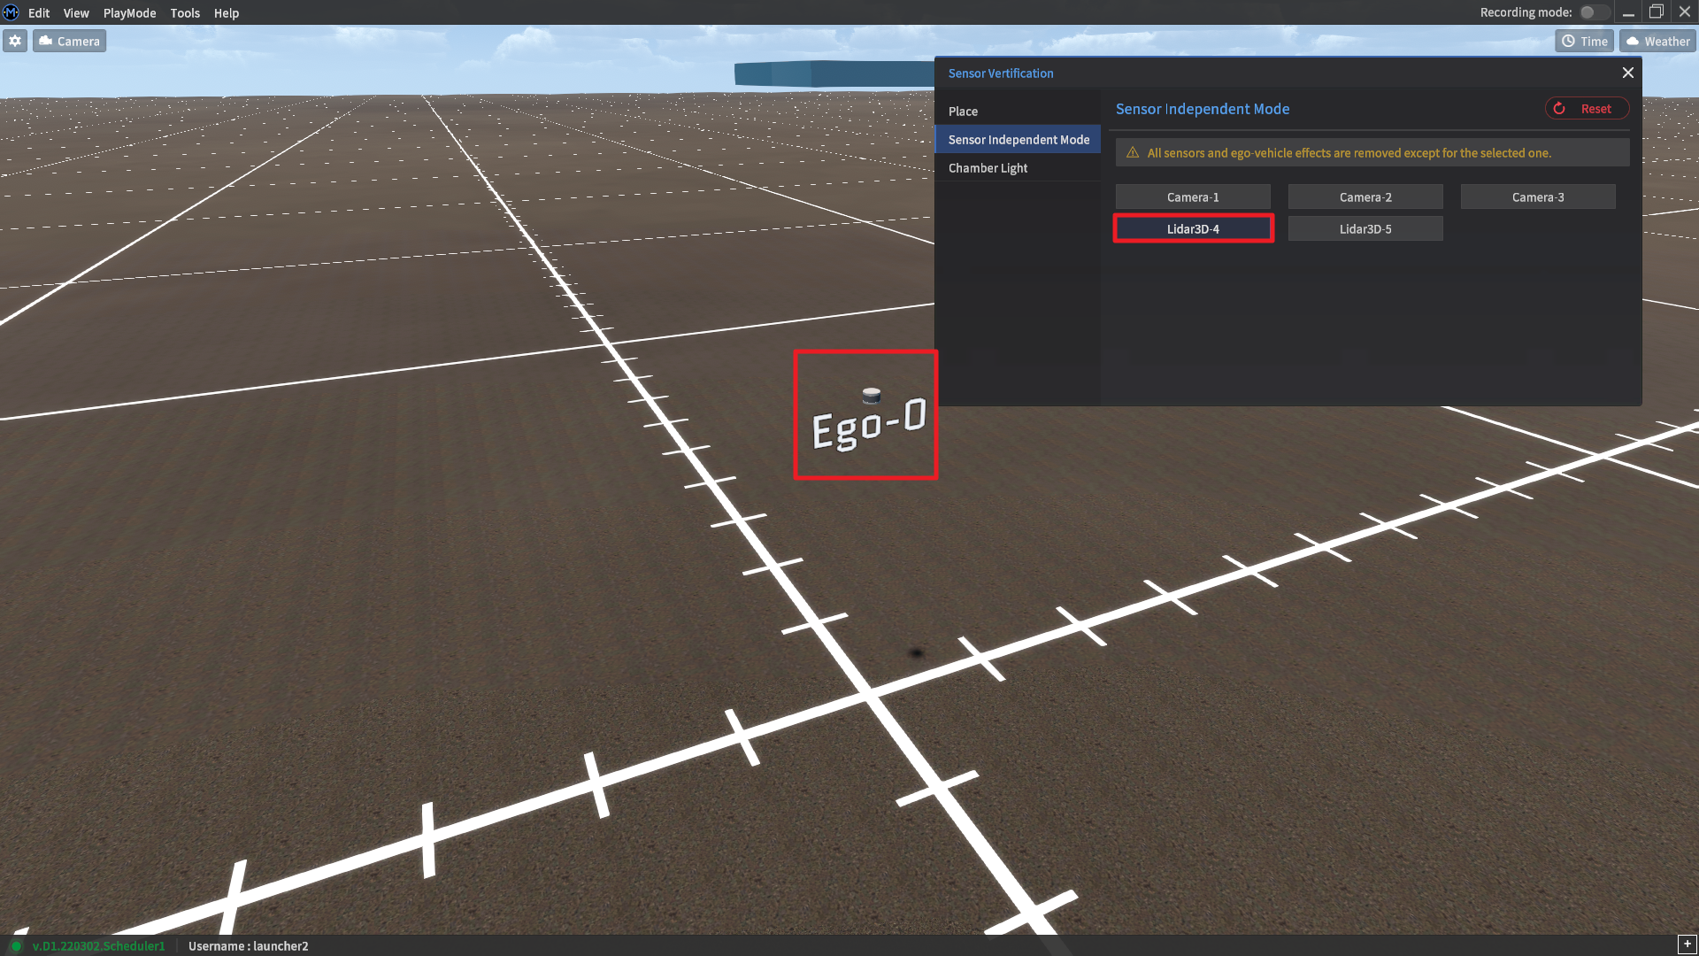Image resolution: width=1699 pixels, height=956 pixels.
Task: Open the PlayMode menu
Action: (129, 12)
